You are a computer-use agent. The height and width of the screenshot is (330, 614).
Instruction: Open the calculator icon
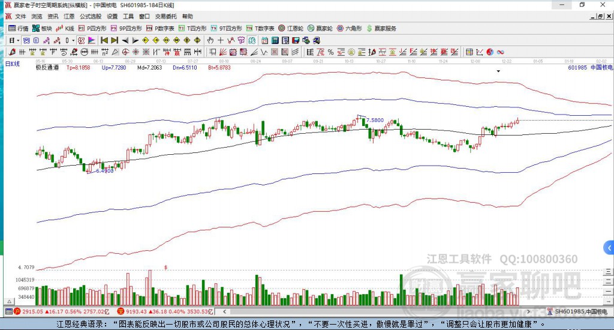(275, 40)
